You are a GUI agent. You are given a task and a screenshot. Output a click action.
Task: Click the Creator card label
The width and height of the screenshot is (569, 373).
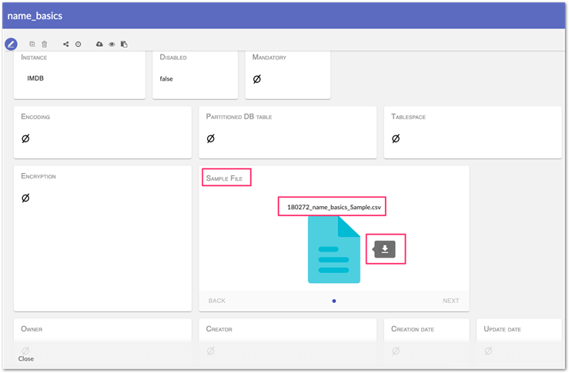(x=219, y=329)
